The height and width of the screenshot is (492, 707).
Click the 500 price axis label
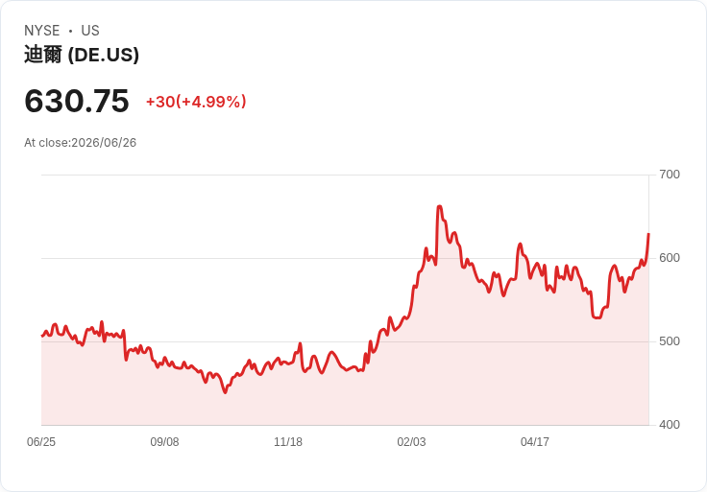[670, 341]
